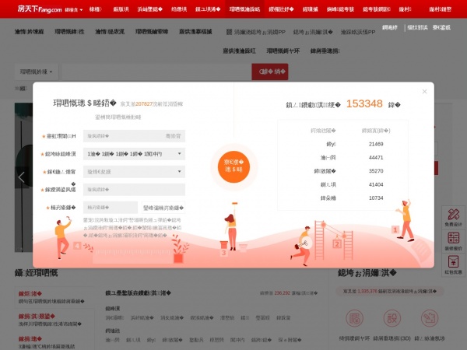Screen dimensions: 467x350
Task: Click the left arrow on the background image carousel
Action: [x=21, y=177]
